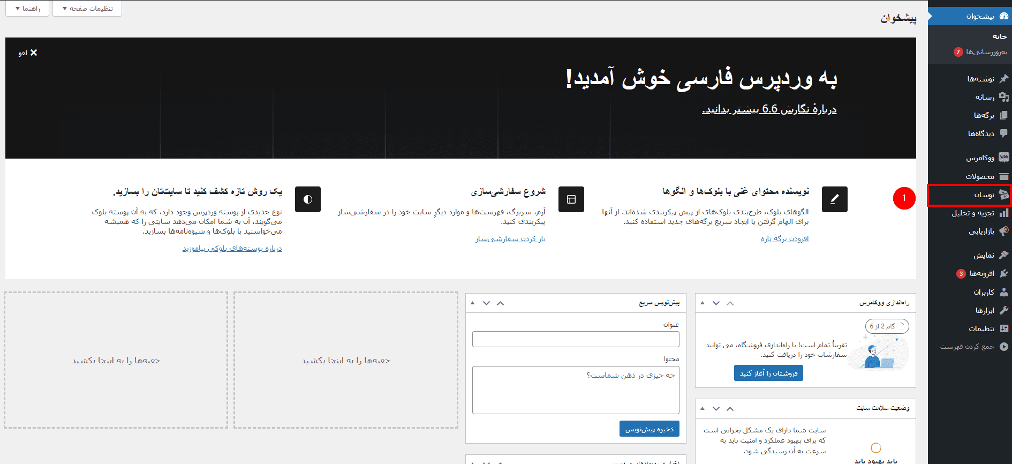Click the ووکامرس Woo icon

[1004, 158]
